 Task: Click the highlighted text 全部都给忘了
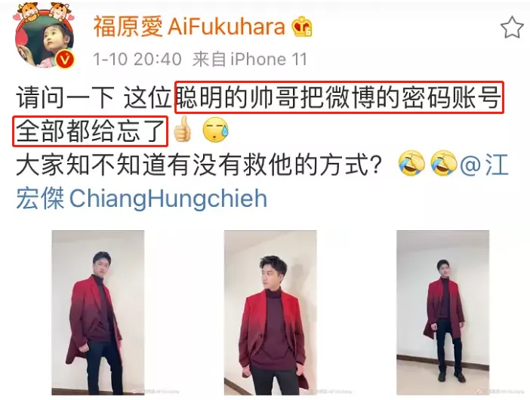91,131
